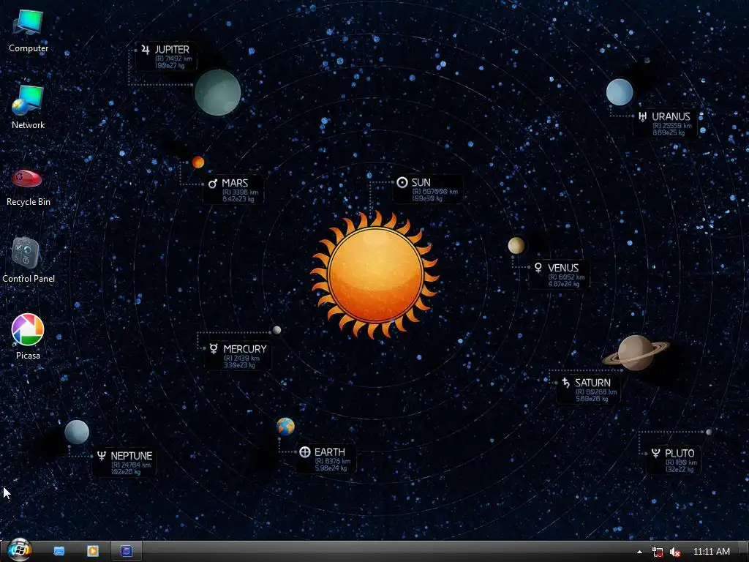Select the Recycle Bin desktop icon
Viewport: 749px width, 562px height.
pyautogui.click(x=29, y=187)
